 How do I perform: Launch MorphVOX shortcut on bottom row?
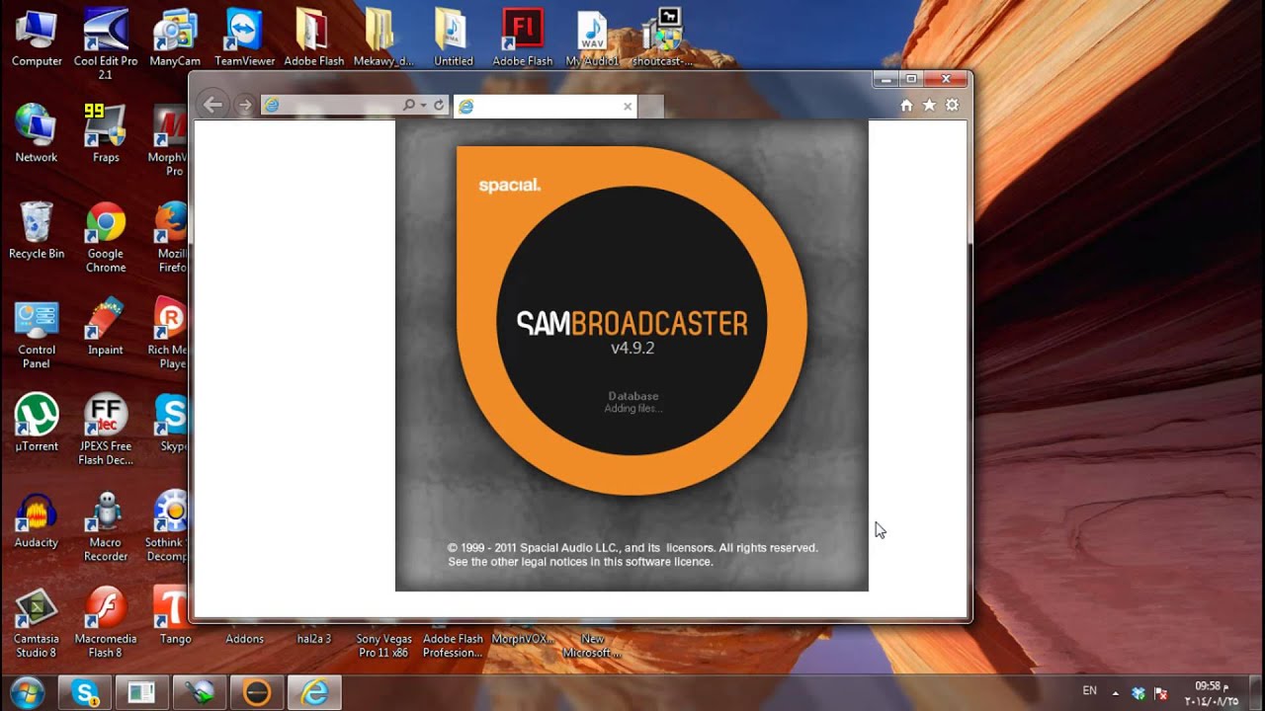point(523,639)
